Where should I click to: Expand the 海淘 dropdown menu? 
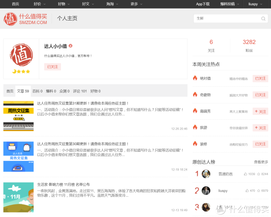tap(112, 4)
